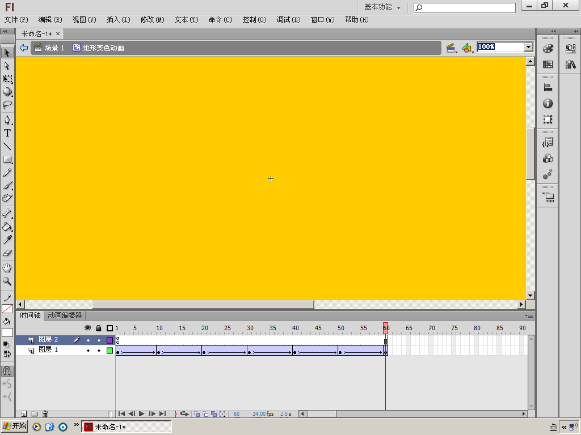Open the Edit Scene dropdown
581x435 pixels.
(x=451, y=48)
